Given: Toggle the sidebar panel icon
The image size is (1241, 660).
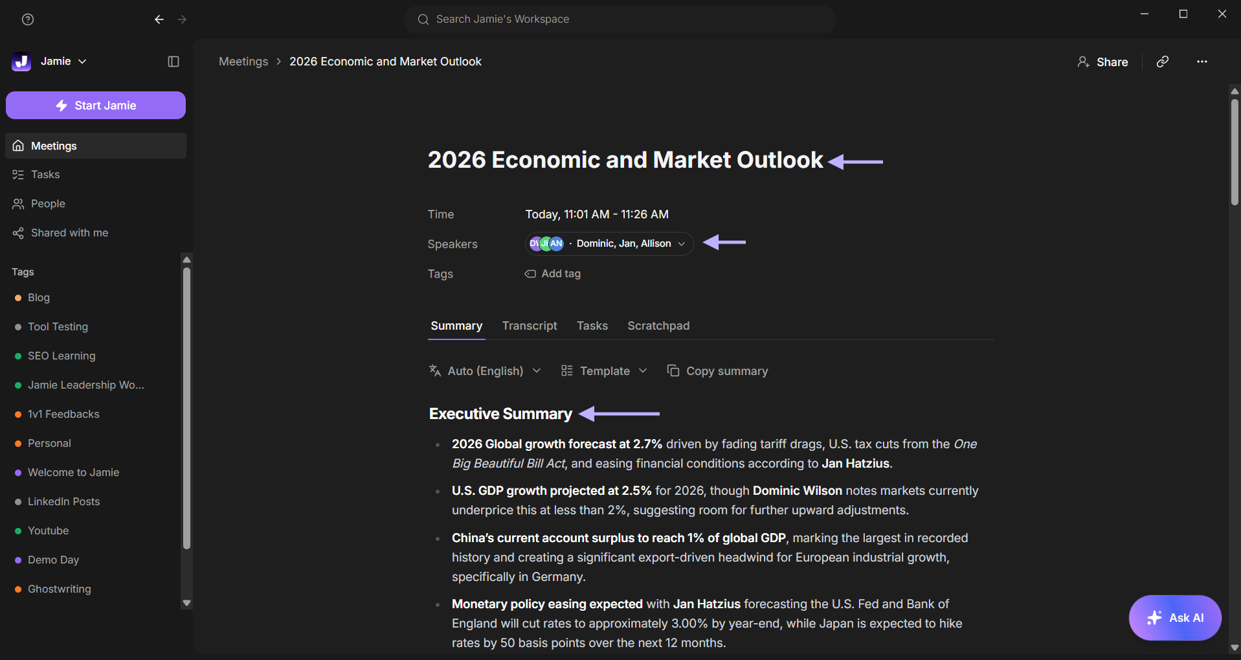Looking at the screenshot, I should pyautogui.click(x=173, y=62).
